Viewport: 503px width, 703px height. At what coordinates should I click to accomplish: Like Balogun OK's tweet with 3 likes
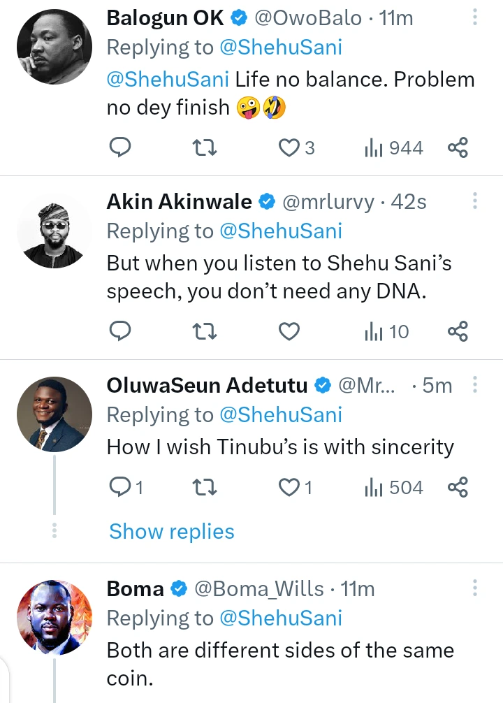(289, 147)
